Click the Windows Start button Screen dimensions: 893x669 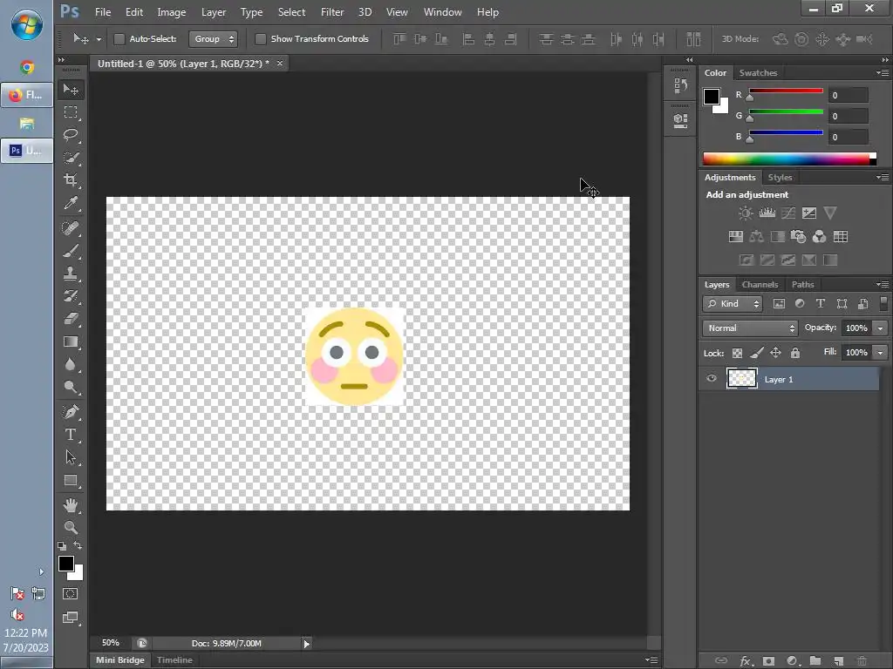[27, 24]
